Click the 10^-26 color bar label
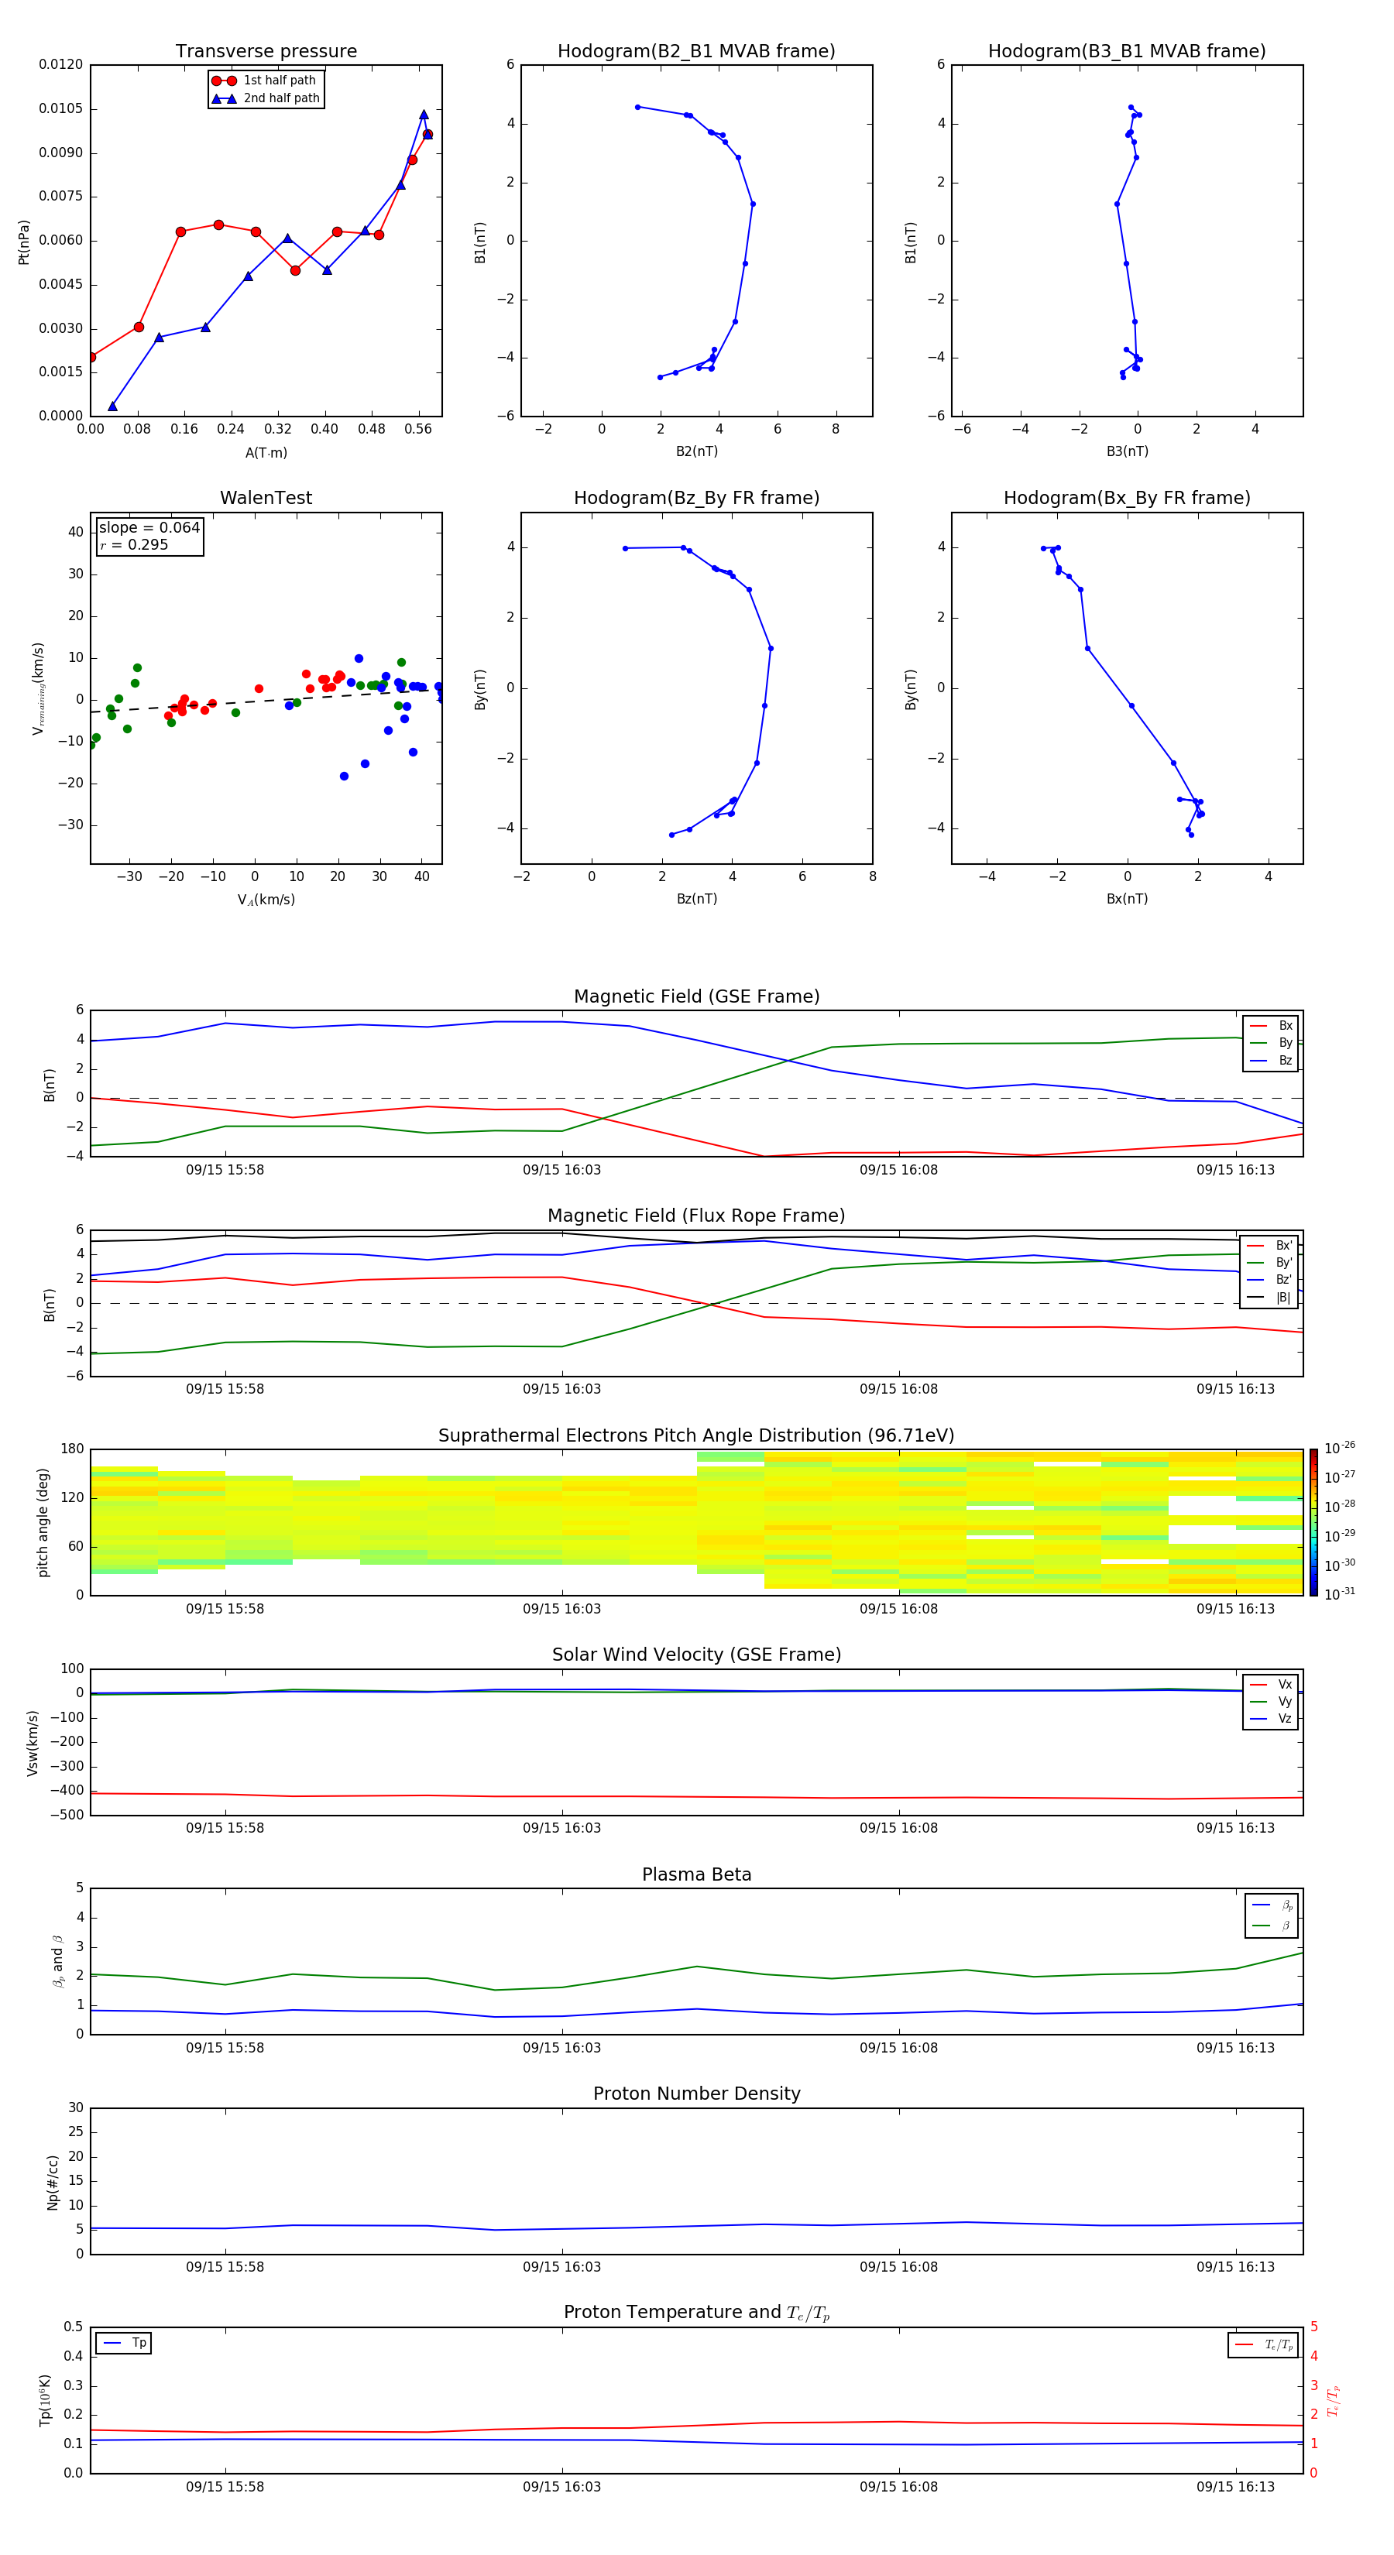 tap(1340, 1448)
